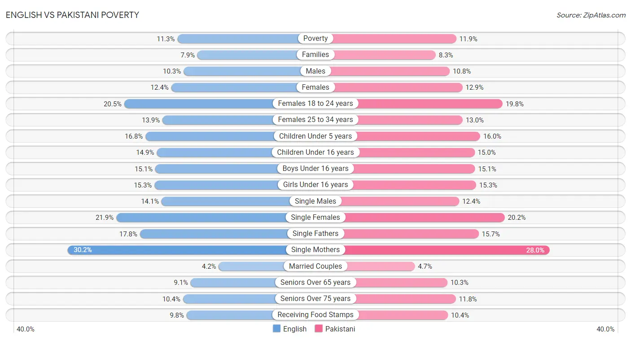The height and width of the screenshot is (340, 631).
Task: Select the Single Fathers English bar
Action: tap(228, 234)
